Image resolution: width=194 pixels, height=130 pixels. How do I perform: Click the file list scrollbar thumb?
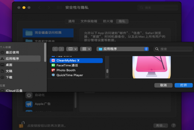[x=107, y=71]
